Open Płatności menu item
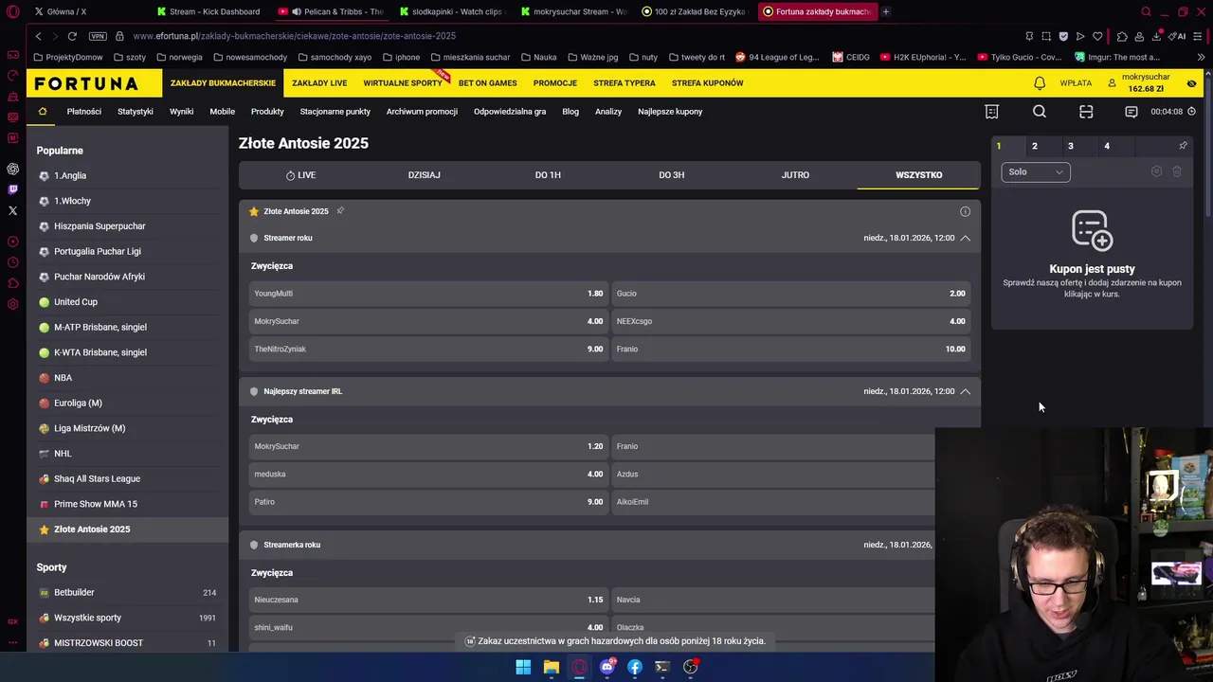Screen dimensions: 1213x682 (x=83, y=112)
